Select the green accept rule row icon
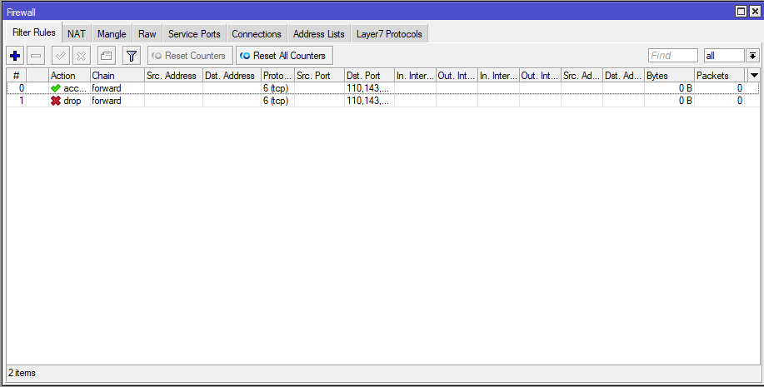The image size is (764, 387). tap(56, 88)
